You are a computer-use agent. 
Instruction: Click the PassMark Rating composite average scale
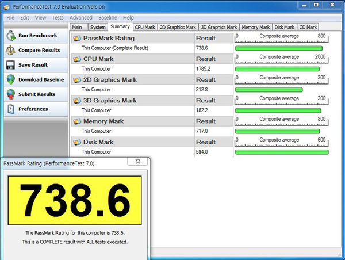tap(281, 38)
